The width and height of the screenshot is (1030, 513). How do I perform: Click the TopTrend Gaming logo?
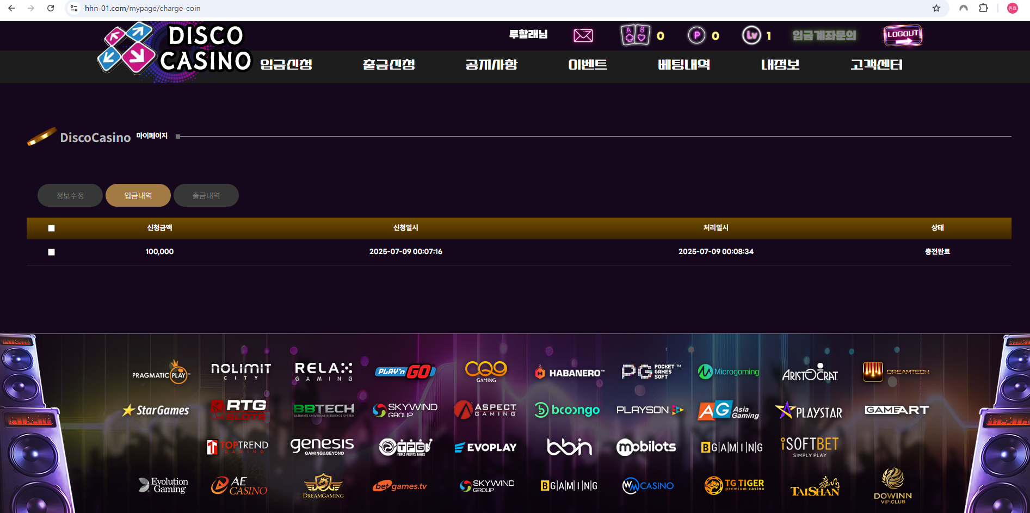click(237, 447)
